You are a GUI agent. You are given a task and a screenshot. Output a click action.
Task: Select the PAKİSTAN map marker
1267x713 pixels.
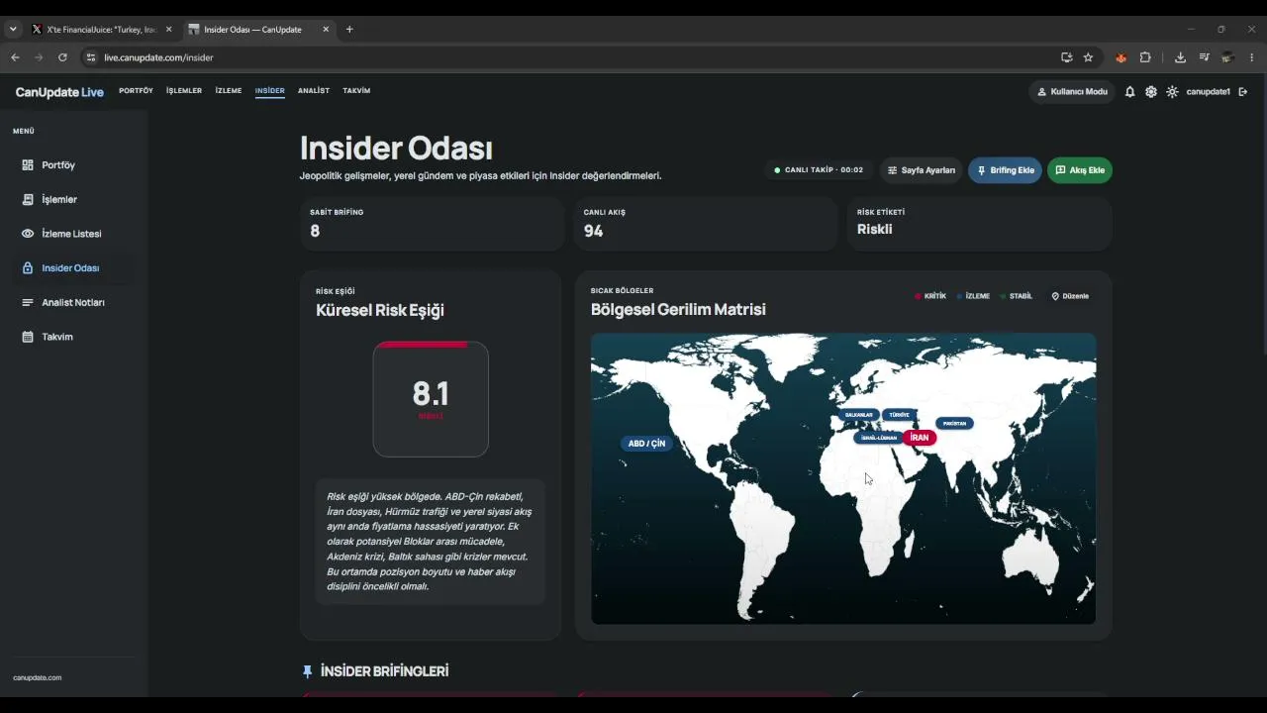pyautogui.click(x=954, y=423)
